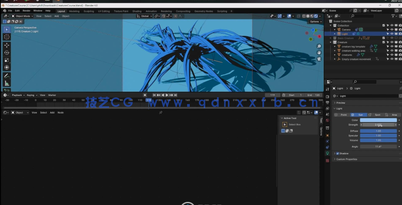Set light type to Point

[x=343, y=115]
